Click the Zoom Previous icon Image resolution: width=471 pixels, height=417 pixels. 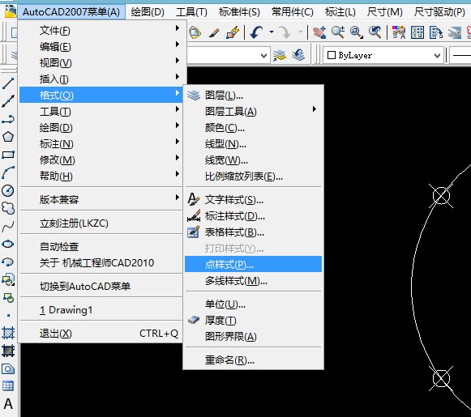[x=375, y=32]
